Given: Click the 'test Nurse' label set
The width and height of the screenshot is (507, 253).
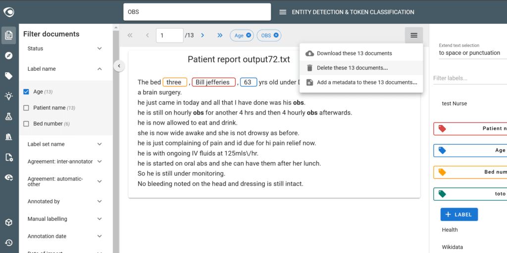Looking at the screenshot, I should (455, 104).
